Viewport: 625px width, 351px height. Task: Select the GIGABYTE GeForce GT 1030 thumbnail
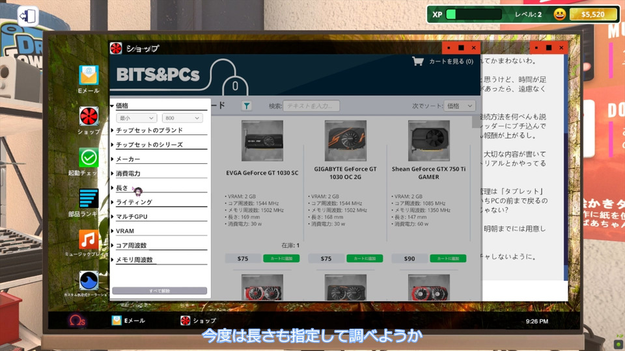pos(346,141)
